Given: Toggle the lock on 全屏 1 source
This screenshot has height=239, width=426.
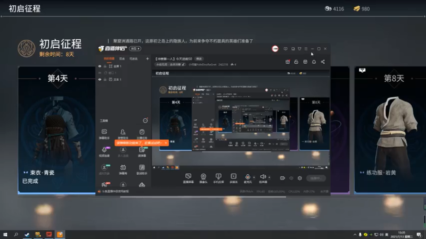Looking at the screenshot, I should (105, 66).
